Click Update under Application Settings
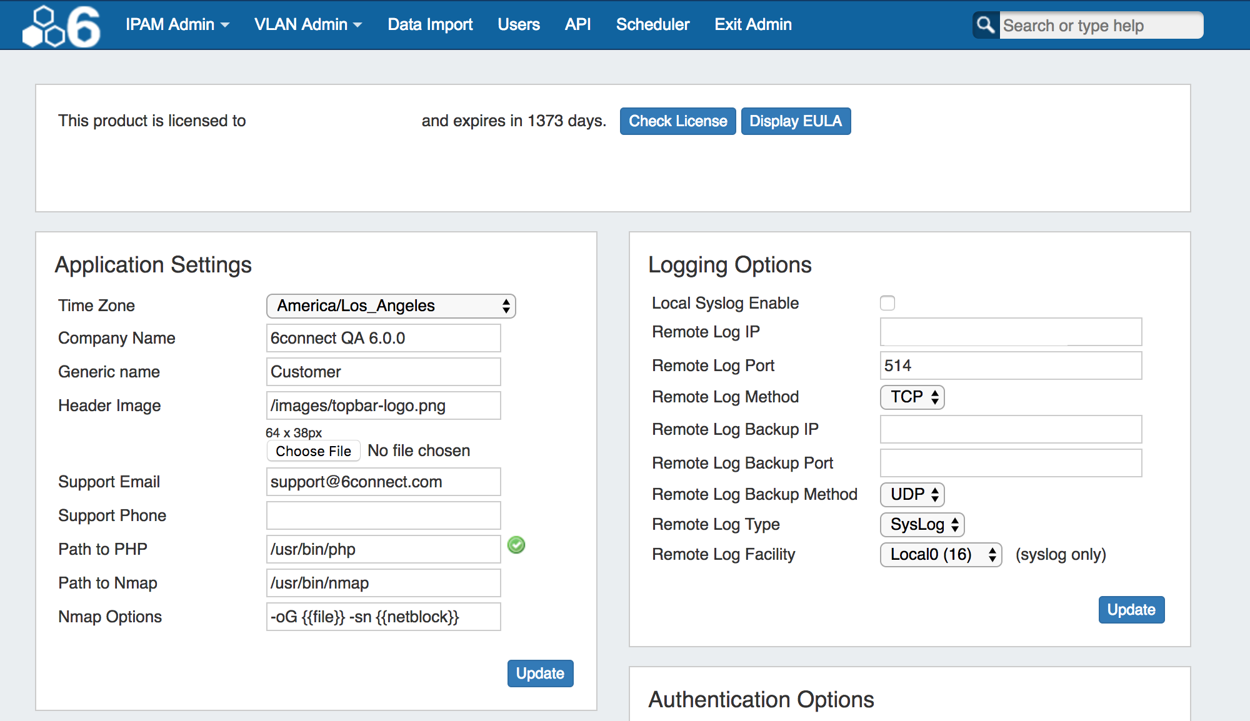The image size is (1250, 721). click(x=540, y=673)
